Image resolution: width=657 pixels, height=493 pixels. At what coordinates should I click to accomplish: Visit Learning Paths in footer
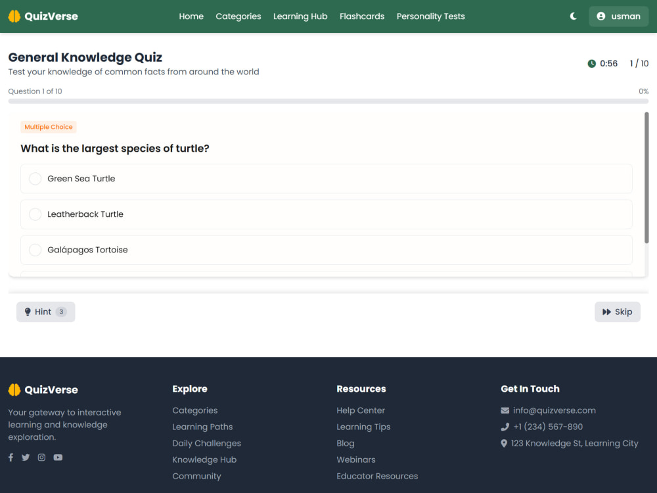click(x=202, y=427)
